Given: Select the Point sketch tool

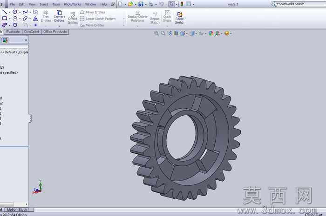Looking at the screenshot, I should [x=35, y=25].
